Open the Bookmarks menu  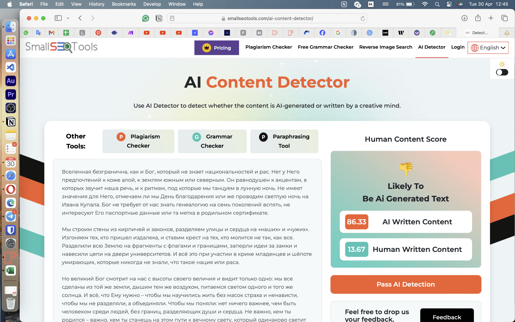pos(124,4)
